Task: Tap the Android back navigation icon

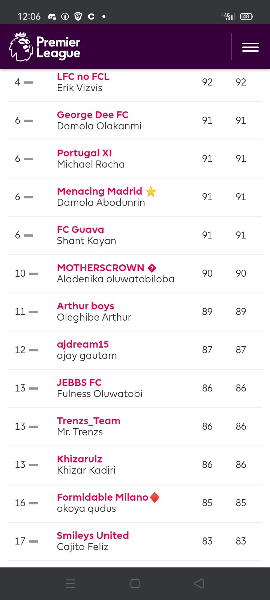Action: pyautogui.click(x=199, y=583)
